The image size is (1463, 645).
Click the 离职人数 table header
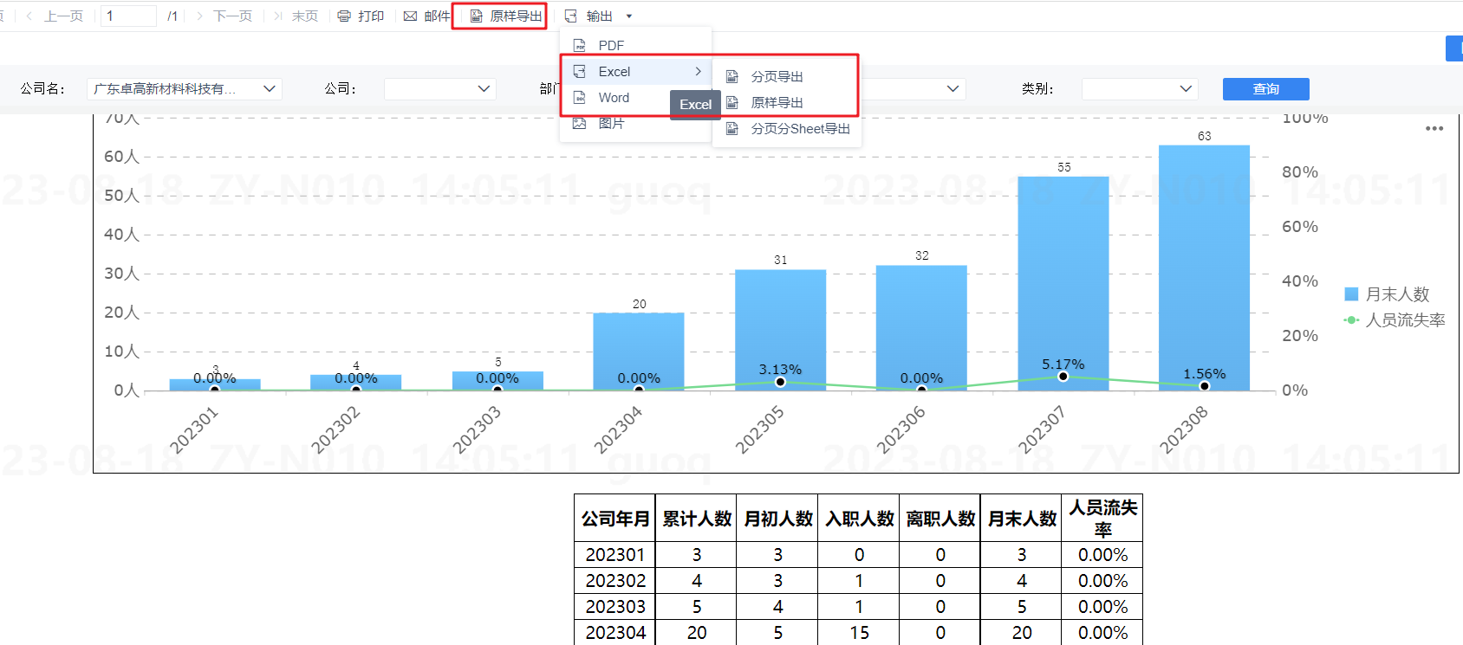(940, 519)
